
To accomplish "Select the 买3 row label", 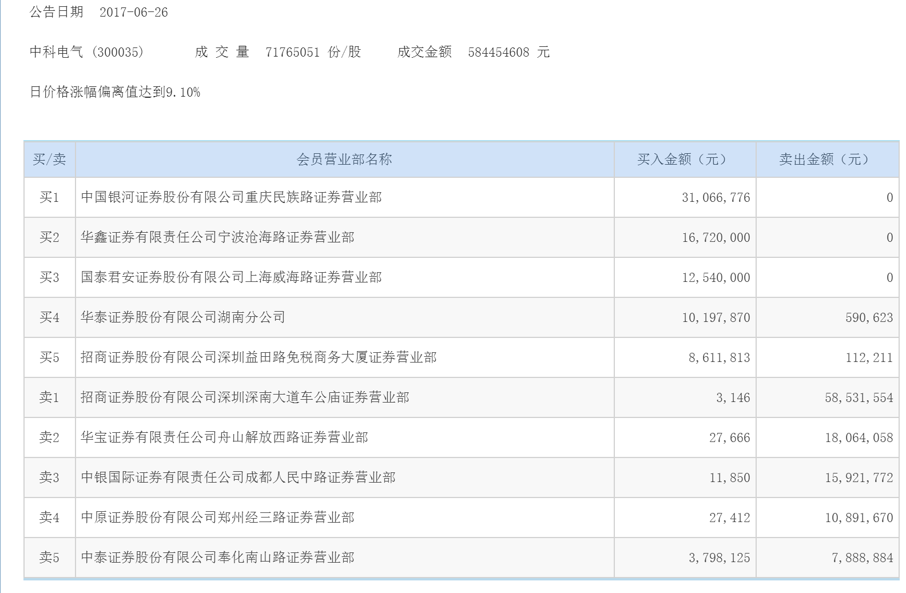I will point(49,277).
